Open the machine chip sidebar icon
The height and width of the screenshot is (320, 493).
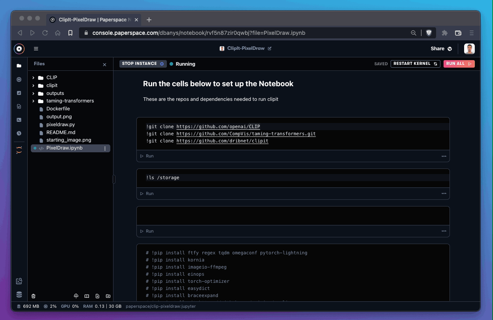[x=19, y=80]
